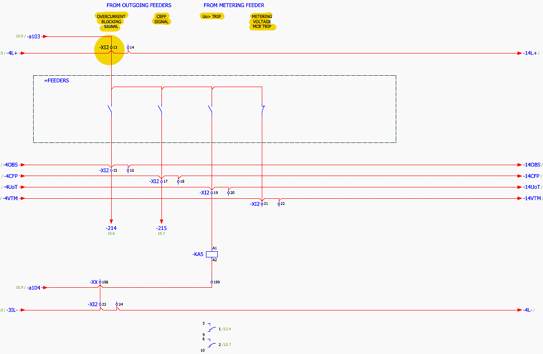This screenshot has height=354, width=543.
Task: Follow the /13.4 contact cross-reference
Action: pos(226,329)
